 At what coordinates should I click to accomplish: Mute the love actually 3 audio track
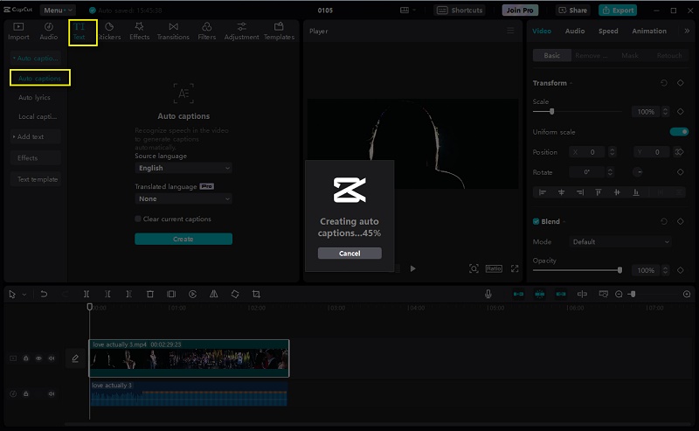[52, 394]
